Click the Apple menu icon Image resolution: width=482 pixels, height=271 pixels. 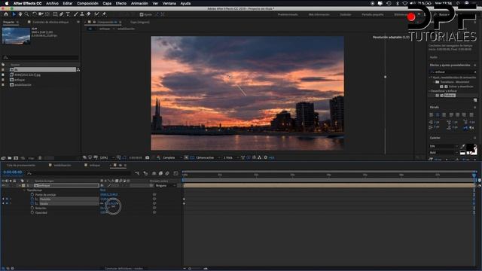click(7, 3)
